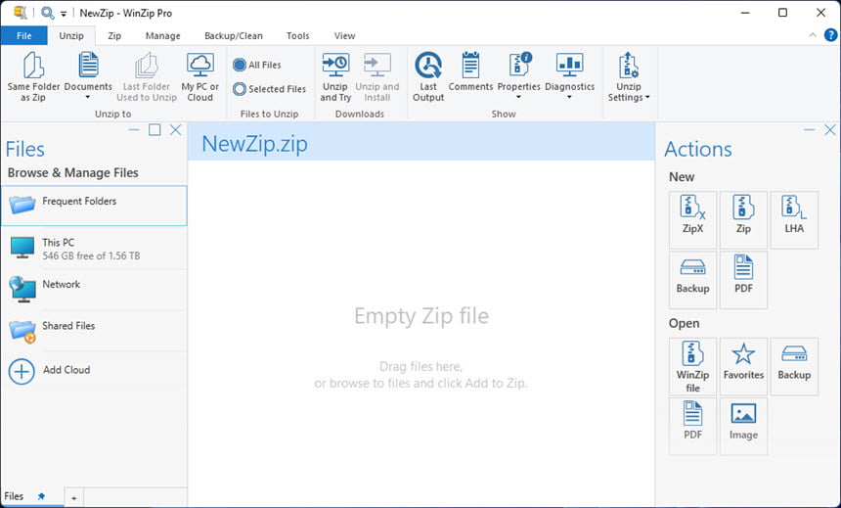This screenshot has width=841, height=508.
Task: Minimize the Files pane
Action: coord(134,130)
